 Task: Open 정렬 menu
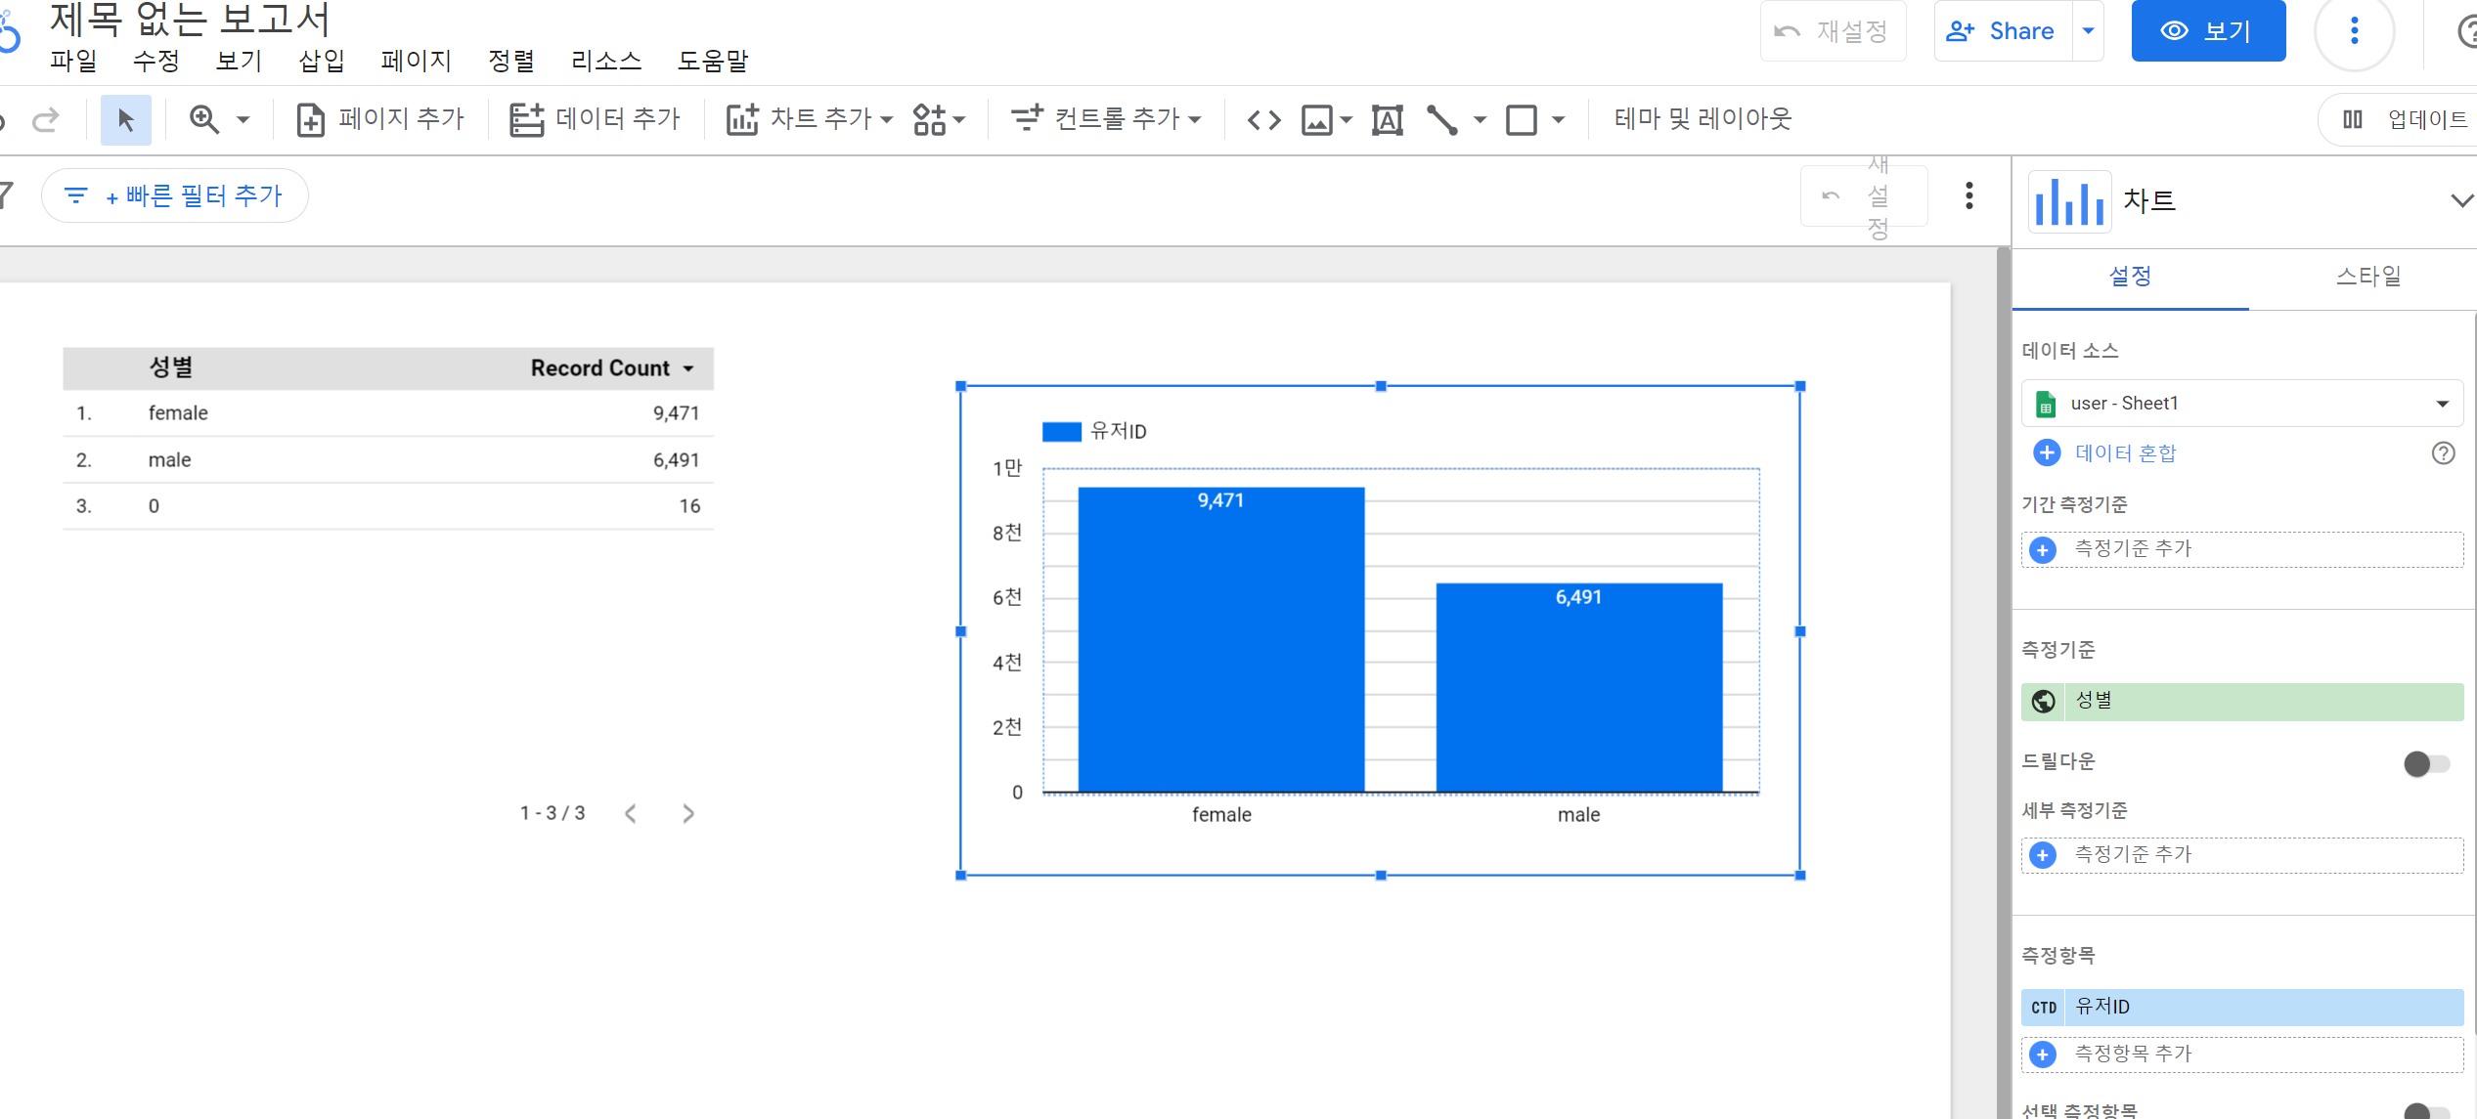coord(511,61)
